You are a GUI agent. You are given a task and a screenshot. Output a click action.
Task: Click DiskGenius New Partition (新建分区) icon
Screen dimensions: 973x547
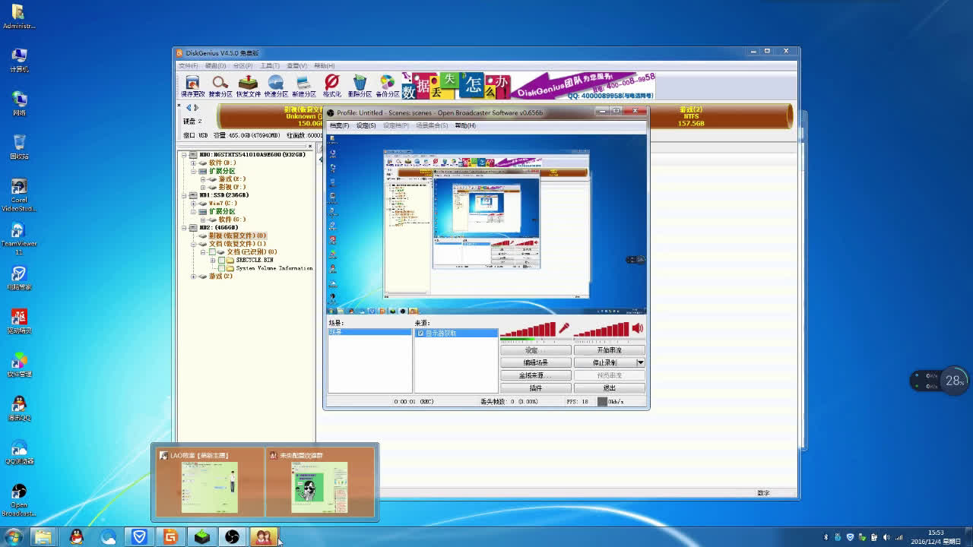tap(303, 87)
